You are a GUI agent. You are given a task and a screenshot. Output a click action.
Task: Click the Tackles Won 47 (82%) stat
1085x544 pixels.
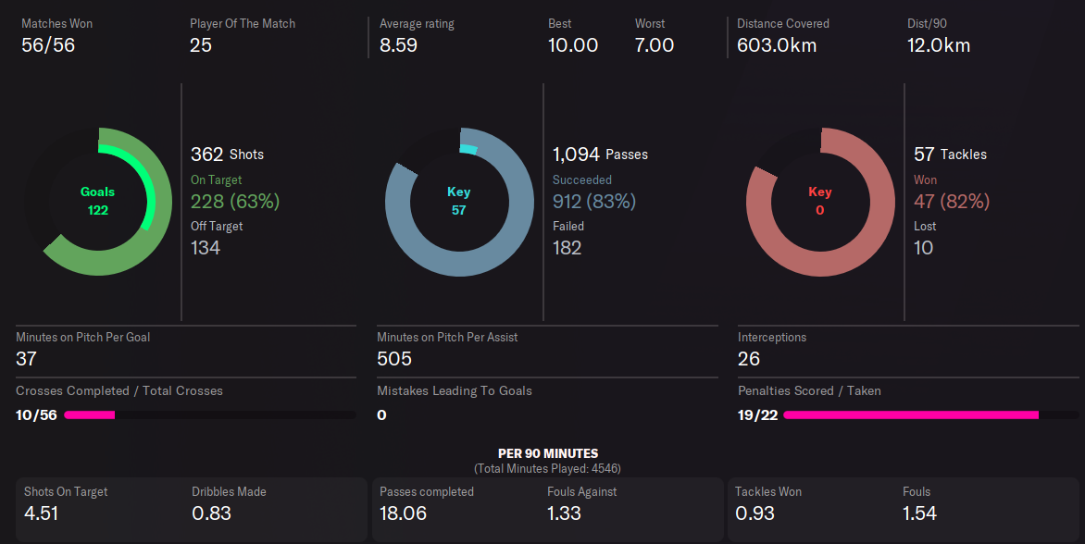[952, 201]
